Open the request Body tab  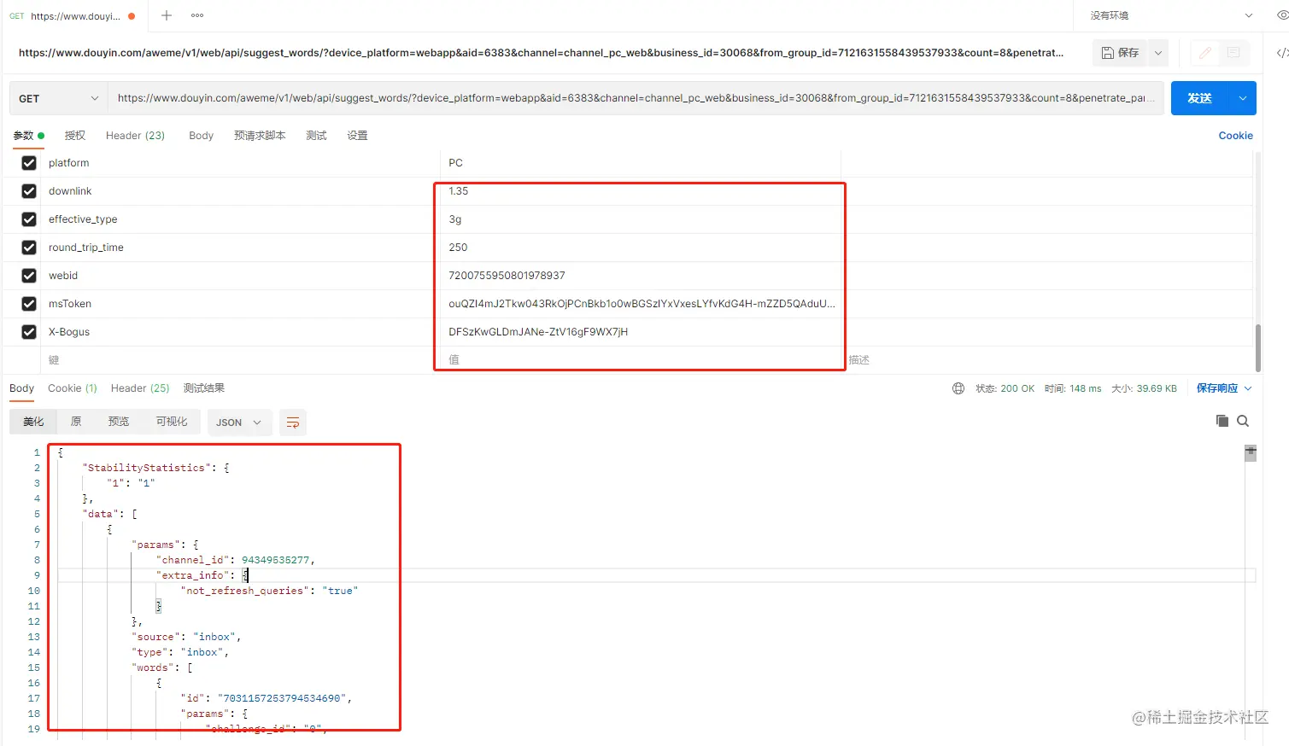[x=201, y=136]
